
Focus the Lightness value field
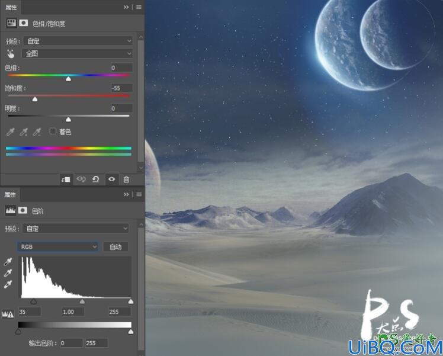click(121, 108)
